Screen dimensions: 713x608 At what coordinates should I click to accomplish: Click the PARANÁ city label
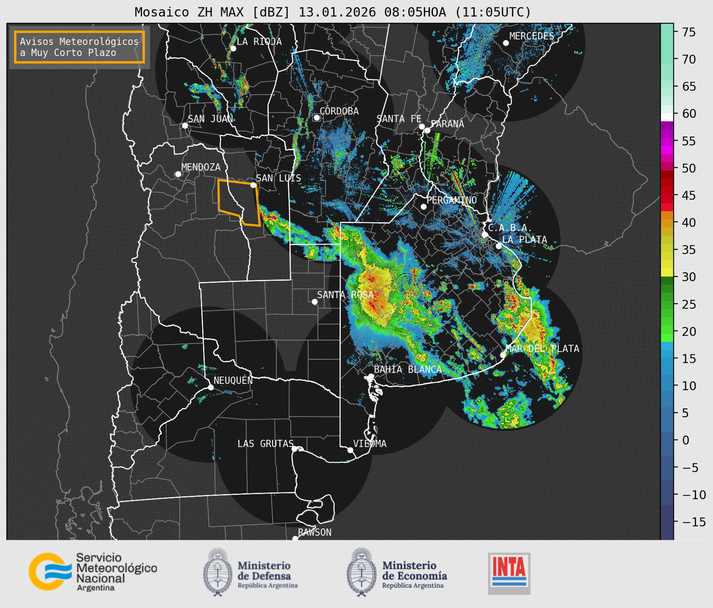click(447, 124)
